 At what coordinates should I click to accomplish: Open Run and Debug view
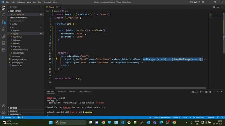(x=4, y=29)
